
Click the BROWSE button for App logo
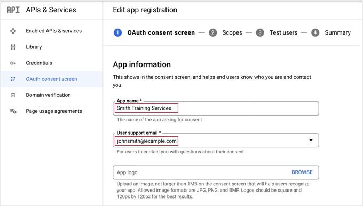coord(302,172)
